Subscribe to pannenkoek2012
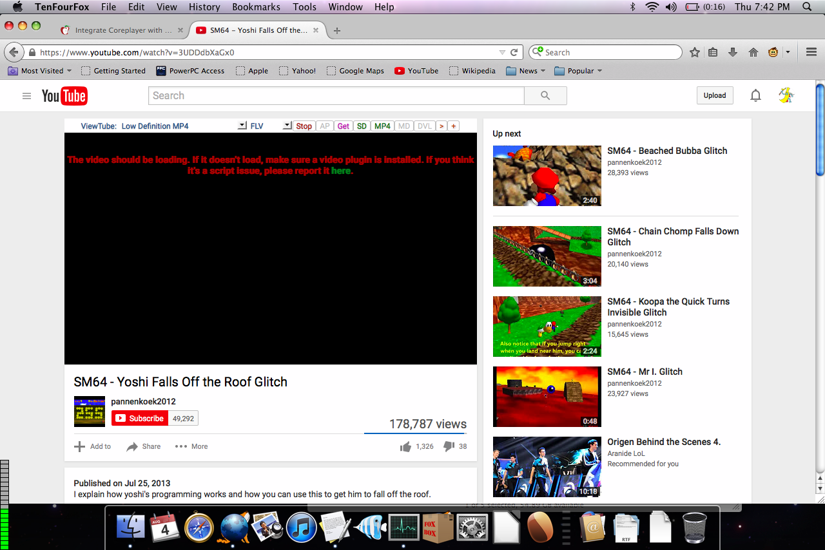This screenshot has height=550, width=825. 140,419
